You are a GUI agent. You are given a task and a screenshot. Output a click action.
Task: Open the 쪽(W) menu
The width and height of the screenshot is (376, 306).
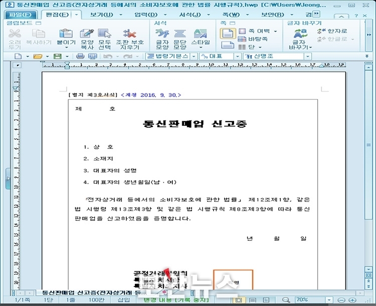point(231,15)
